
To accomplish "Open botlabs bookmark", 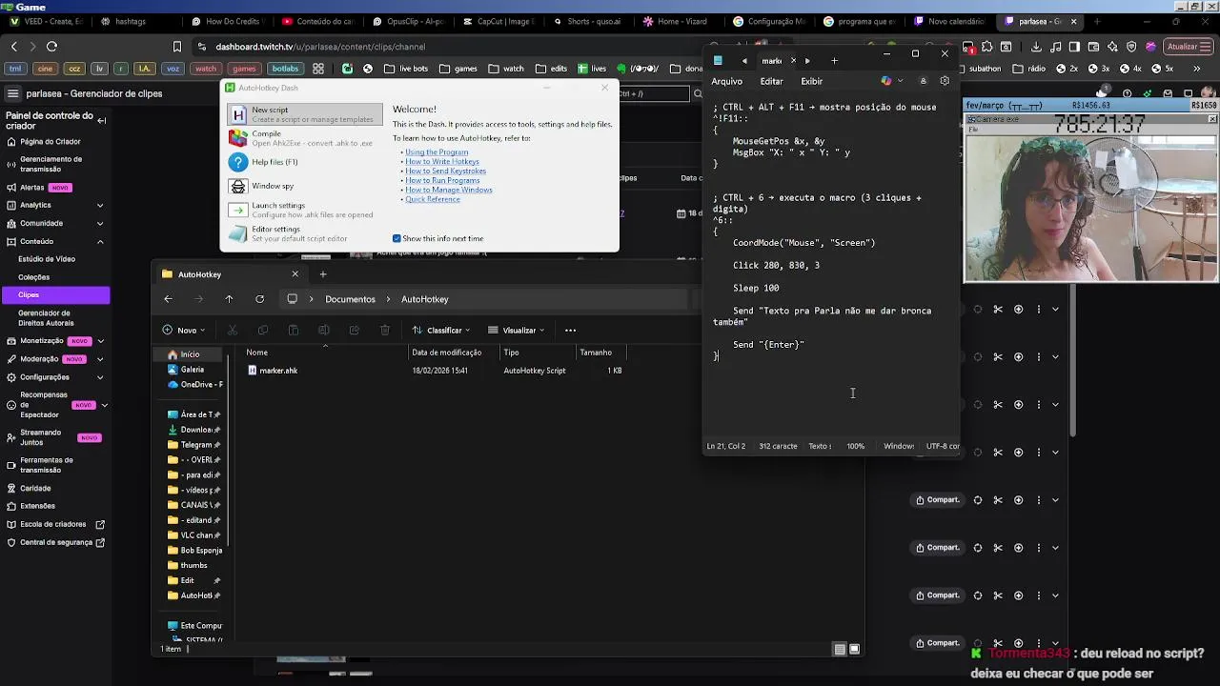I will click(x=285, y=69).
